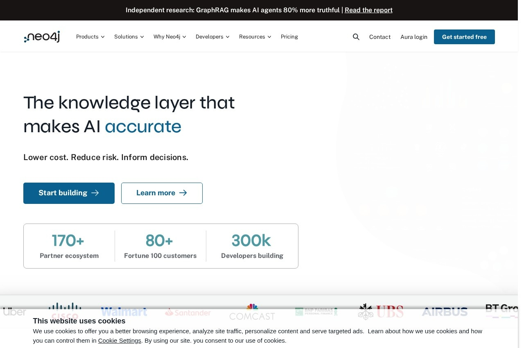Click "Lower cost. Reduce risk. Inform decisions." tagline

(x=106, y=157)
